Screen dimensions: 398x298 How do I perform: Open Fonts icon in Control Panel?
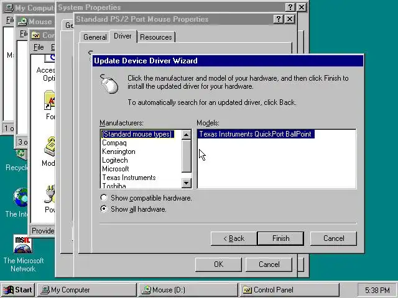pyautogui.click(x=50, y=105)
